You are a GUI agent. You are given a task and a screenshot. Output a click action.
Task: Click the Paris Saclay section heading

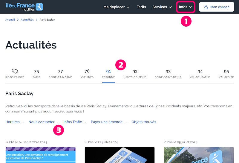[x=19, y=93]
